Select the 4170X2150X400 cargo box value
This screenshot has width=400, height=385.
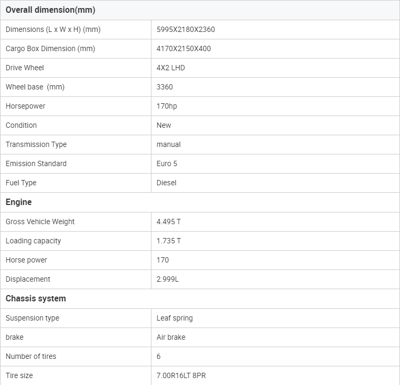click(183, 48)
